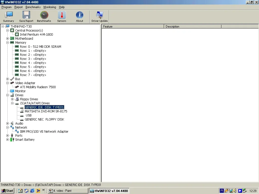Screen dimensions: 259x194
Task: Click the Audio speaker icon in tree
Action: [12, 123]
